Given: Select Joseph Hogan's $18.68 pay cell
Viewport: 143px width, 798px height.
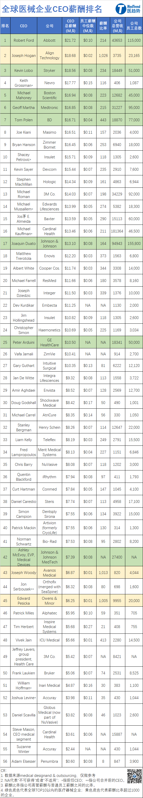Looking at the screenshot, I should 70,55.
